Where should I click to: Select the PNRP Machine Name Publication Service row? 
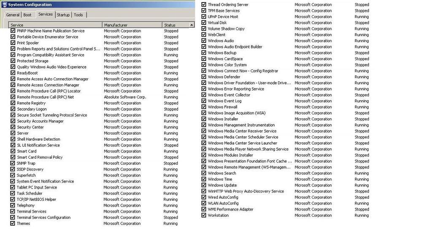click(x=94, y=31)
